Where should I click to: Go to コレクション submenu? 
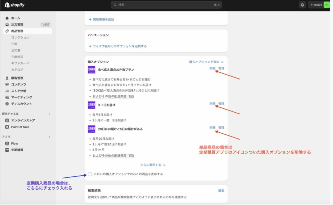pyautogui.click(x=20, y=37)
